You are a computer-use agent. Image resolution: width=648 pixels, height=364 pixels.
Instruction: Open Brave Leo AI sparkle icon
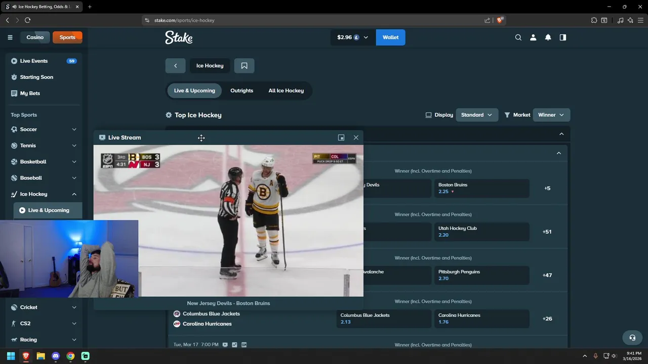(x=630, y=20)
